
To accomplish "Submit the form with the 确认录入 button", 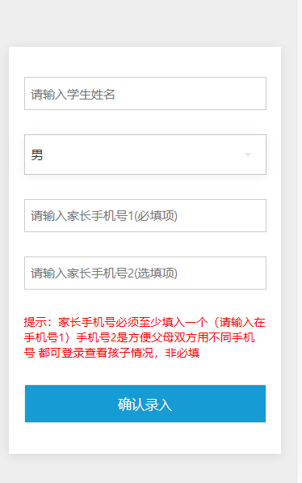I will coord(145,404).
